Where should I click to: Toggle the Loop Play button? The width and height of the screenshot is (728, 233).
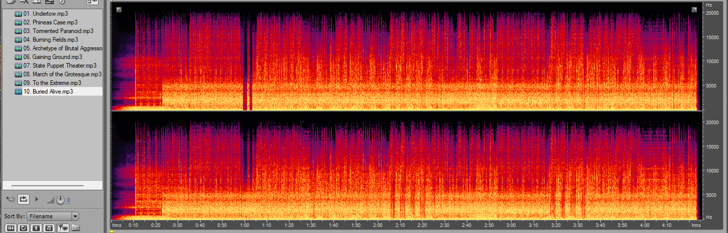click(x=23, y=199)
